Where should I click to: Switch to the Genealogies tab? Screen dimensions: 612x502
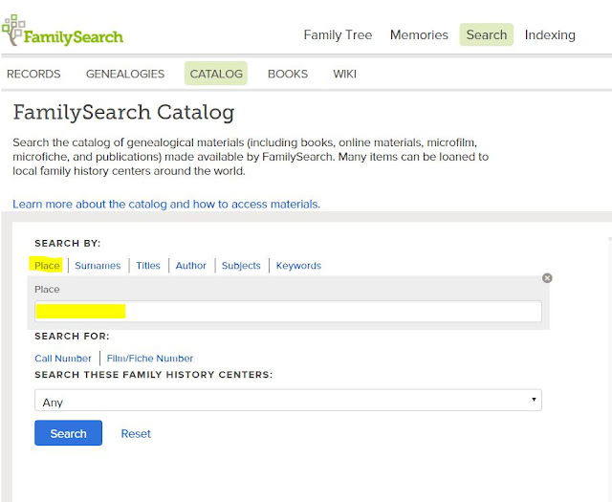tap(125, 74)
